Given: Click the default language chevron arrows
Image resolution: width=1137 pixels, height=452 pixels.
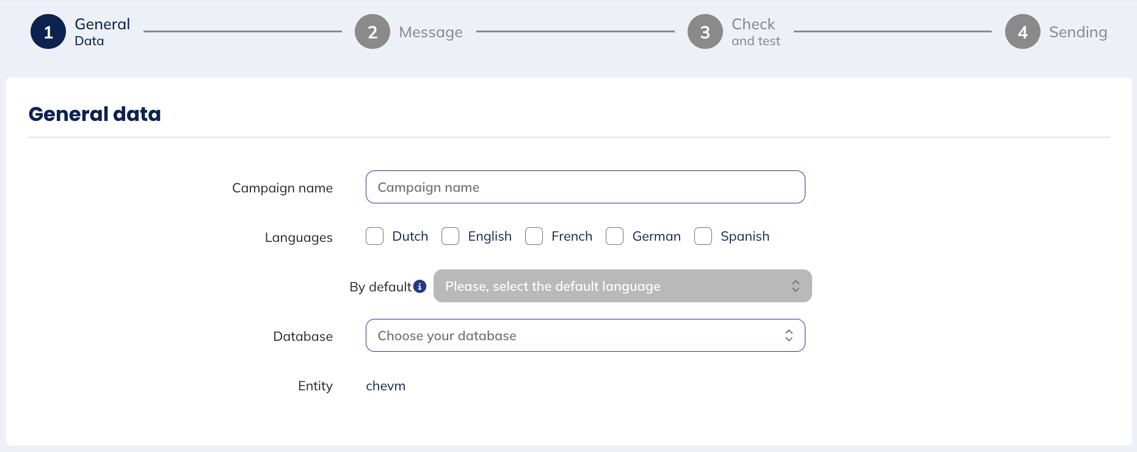Looking at the screenshot, I should pos(796,286).
